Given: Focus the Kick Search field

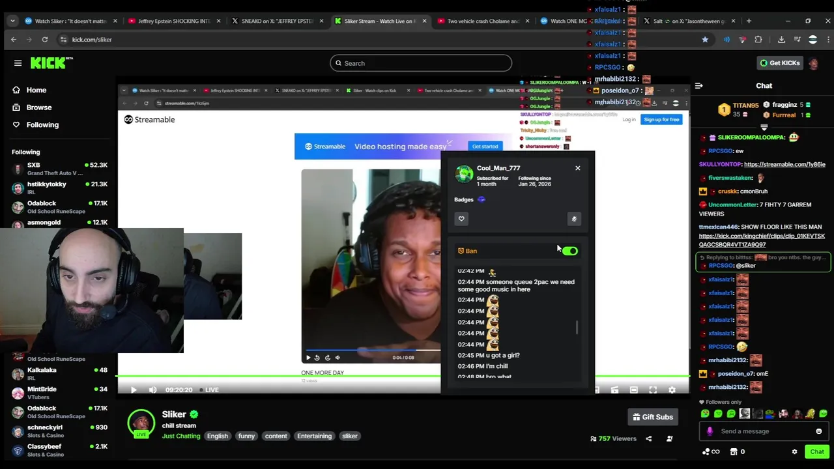Looking at the screenshot, I should [x=421, y=63].
